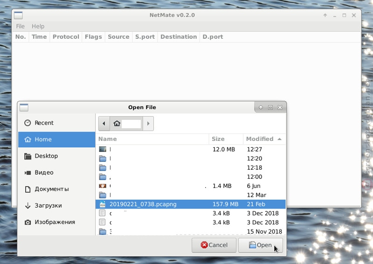The height and width of the screenshot is (264, 373).
Task: Maximize the NetMate window
Action: pos(344,15)
